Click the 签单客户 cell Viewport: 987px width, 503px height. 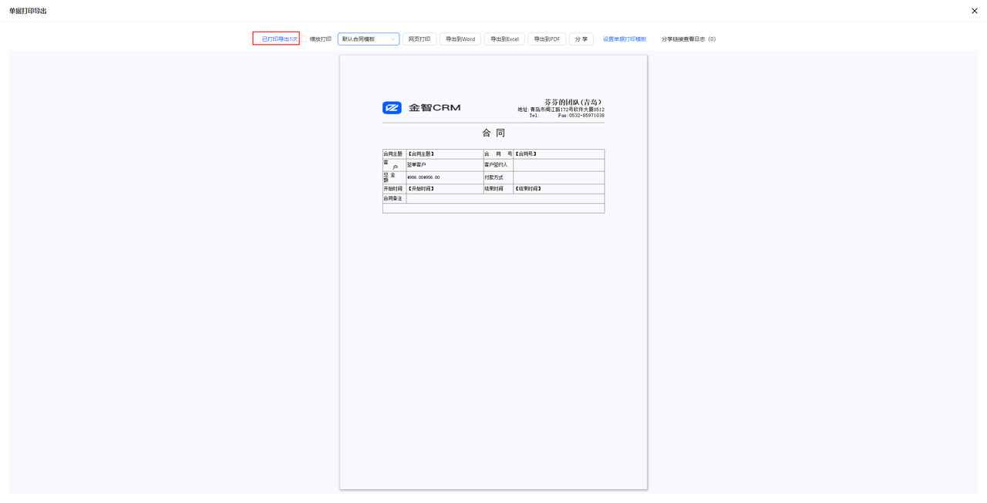click(444, 165)
